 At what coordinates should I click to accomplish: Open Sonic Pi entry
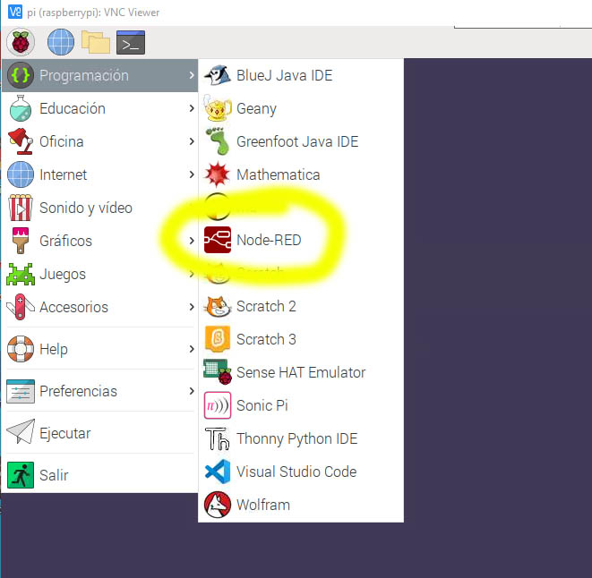coord(301,405)
